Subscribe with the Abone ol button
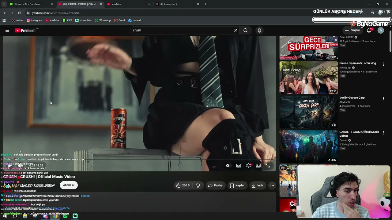Screen dimensions: 392x220 [x=69, y=185]
